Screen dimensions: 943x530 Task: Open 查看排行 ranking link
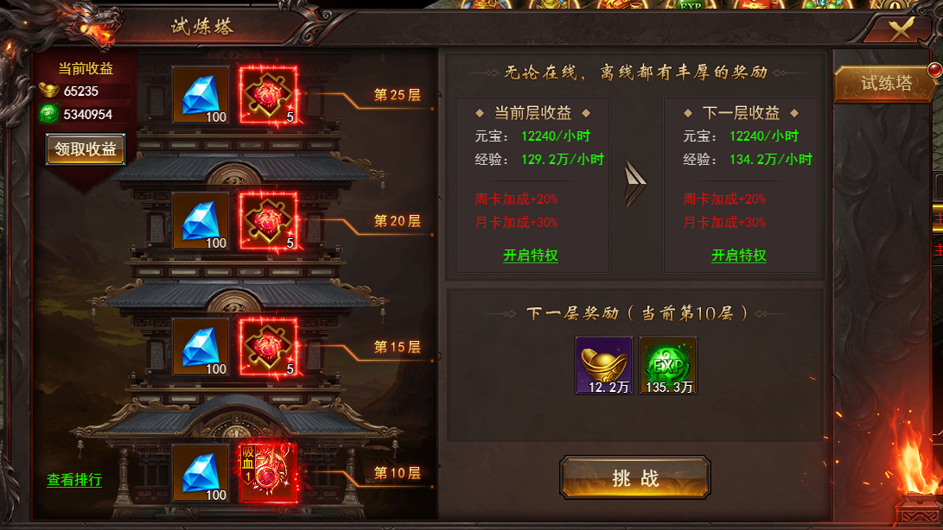tap(74, 480)
